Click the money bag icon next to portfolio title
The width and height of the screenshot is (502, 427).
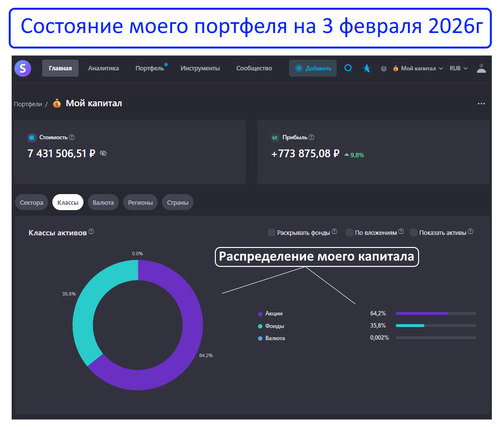57,103
